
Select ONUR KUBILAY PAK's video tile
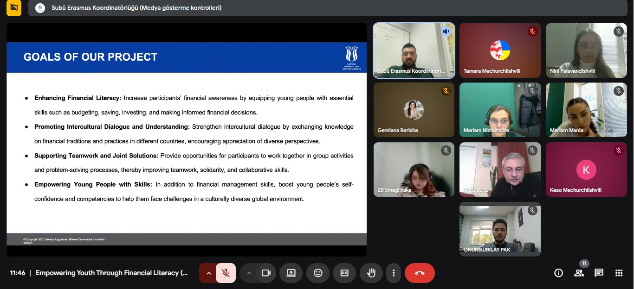(x=500, y=229)
